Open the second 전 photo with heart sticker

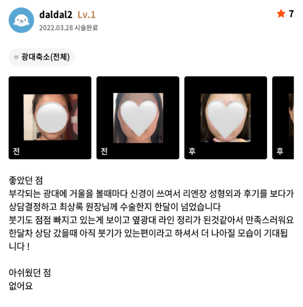click(x=138, y=117)
